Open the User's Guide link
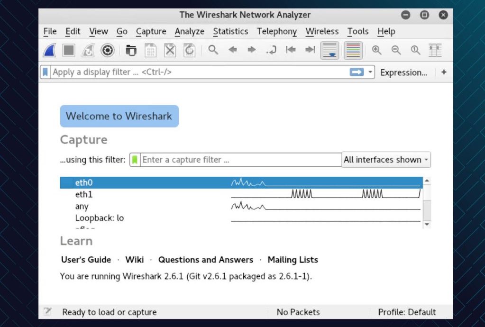 [x=86, y=260]
